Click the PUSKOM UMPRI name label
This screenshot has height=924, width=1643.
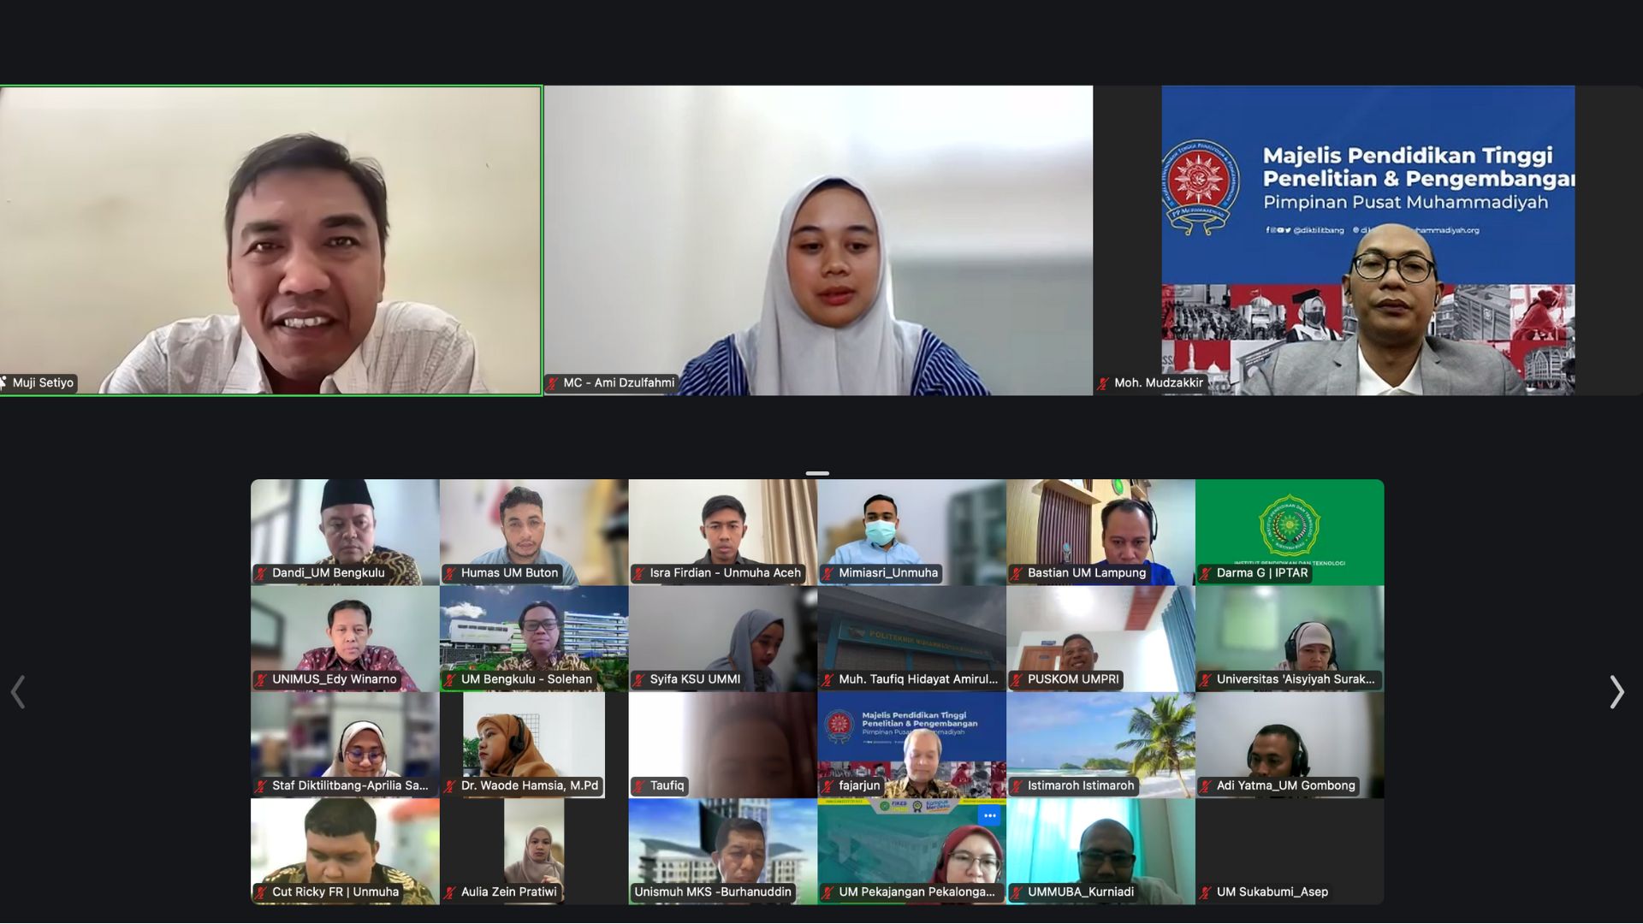point(1072,679)
